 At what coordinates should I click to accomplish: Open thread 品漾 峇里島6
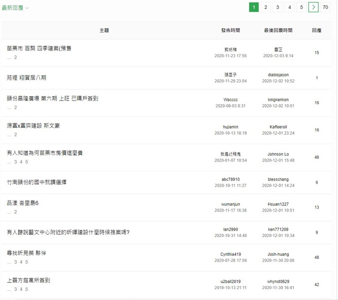[x=23, y=203]
